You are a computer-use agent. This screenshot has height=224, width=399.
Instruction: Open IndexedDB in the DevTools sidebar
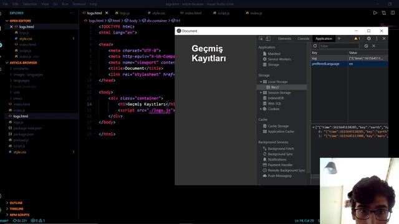point(276,98)
